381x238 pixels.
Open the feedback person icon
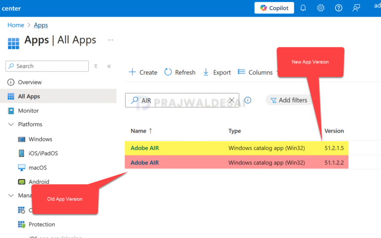pos(356,8)
